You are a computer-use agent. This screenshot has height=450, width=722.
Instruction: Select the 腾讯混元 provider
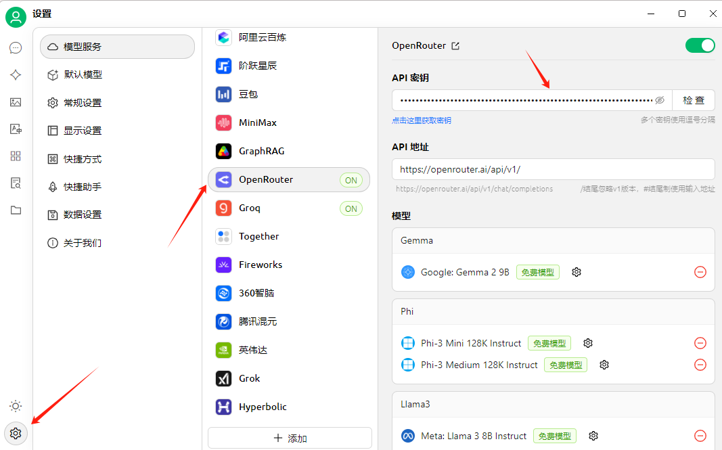click(x=289, y=321)
